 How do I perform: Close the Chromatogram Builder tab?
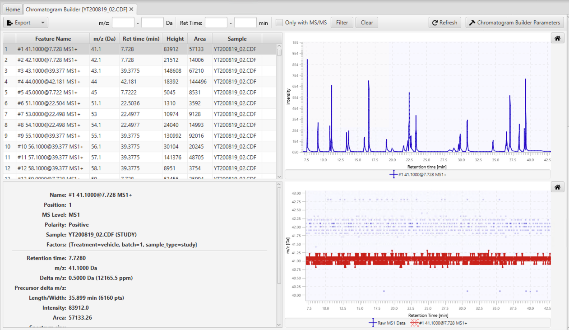point(131,9)
